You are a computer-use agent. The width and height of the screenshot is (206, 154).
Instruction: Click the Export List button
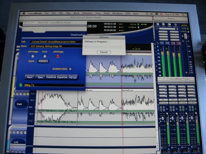(x=62, y=77)
